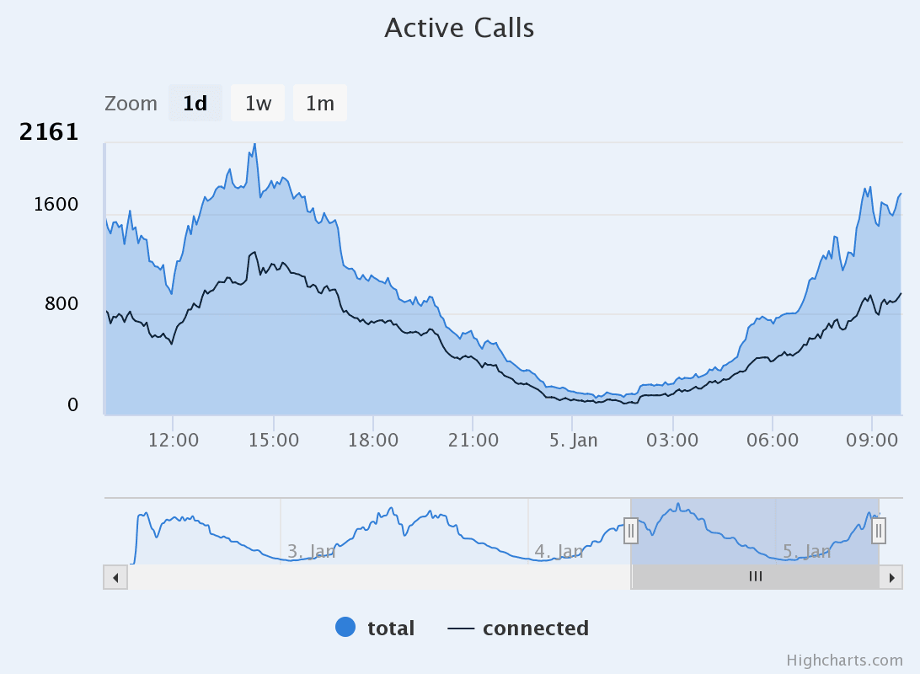
Task: Click the Active Calls chart title
Action: (x=459, y=28)
